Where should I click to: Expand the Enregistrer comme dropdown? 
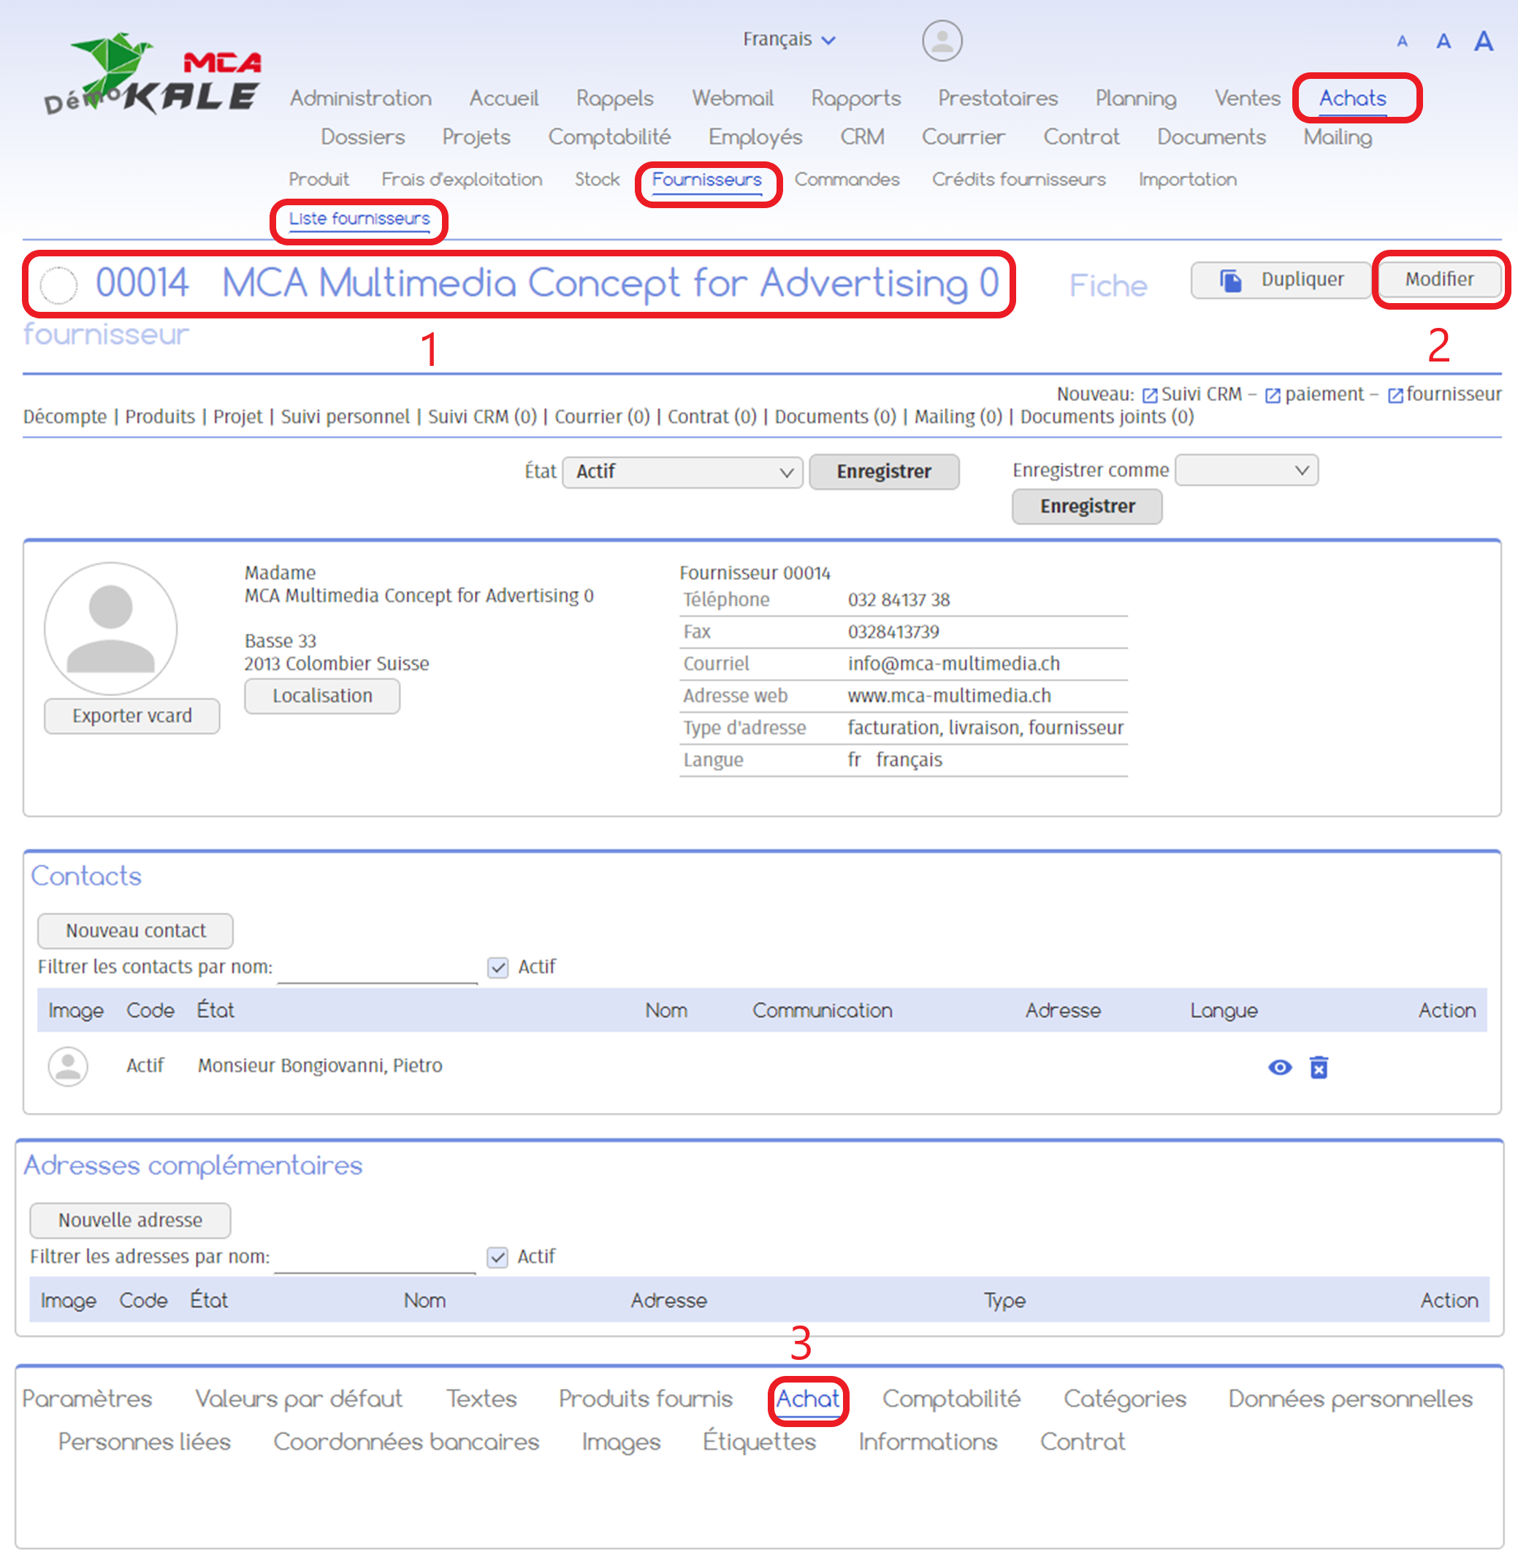(x=1246, y=470)
